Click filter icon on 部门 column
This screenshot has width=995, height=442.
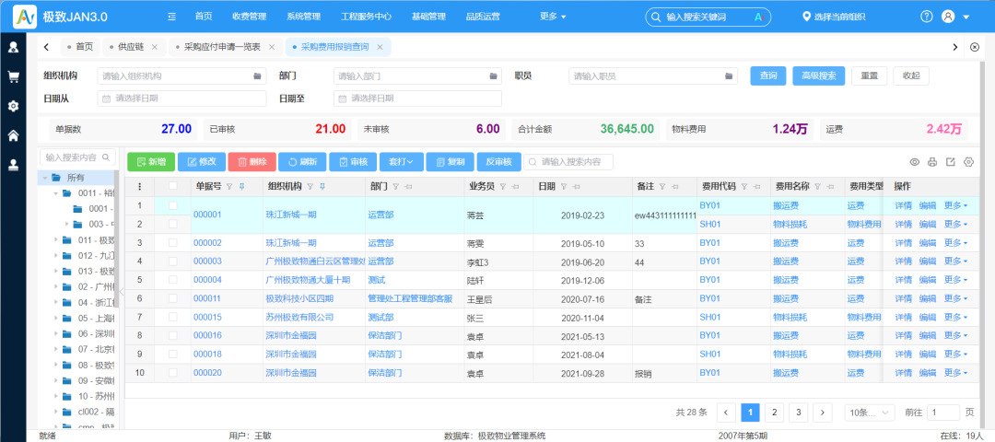(x=394, y=186)
